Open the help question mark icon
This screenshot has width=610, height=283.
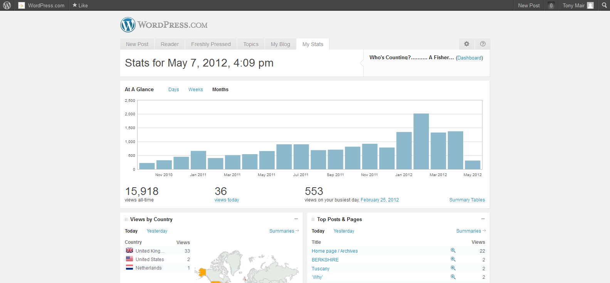(x=483, y=44)
